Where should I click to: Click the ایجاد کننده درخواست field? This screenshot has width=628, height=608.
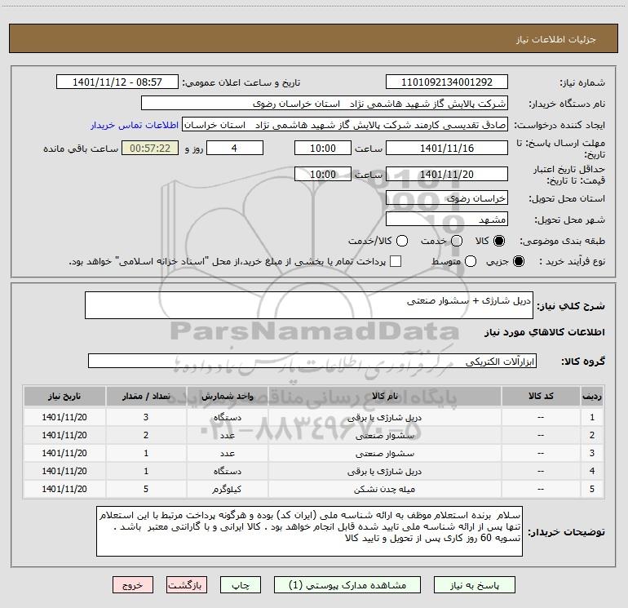pyautogui.click(x=345, y=125)
